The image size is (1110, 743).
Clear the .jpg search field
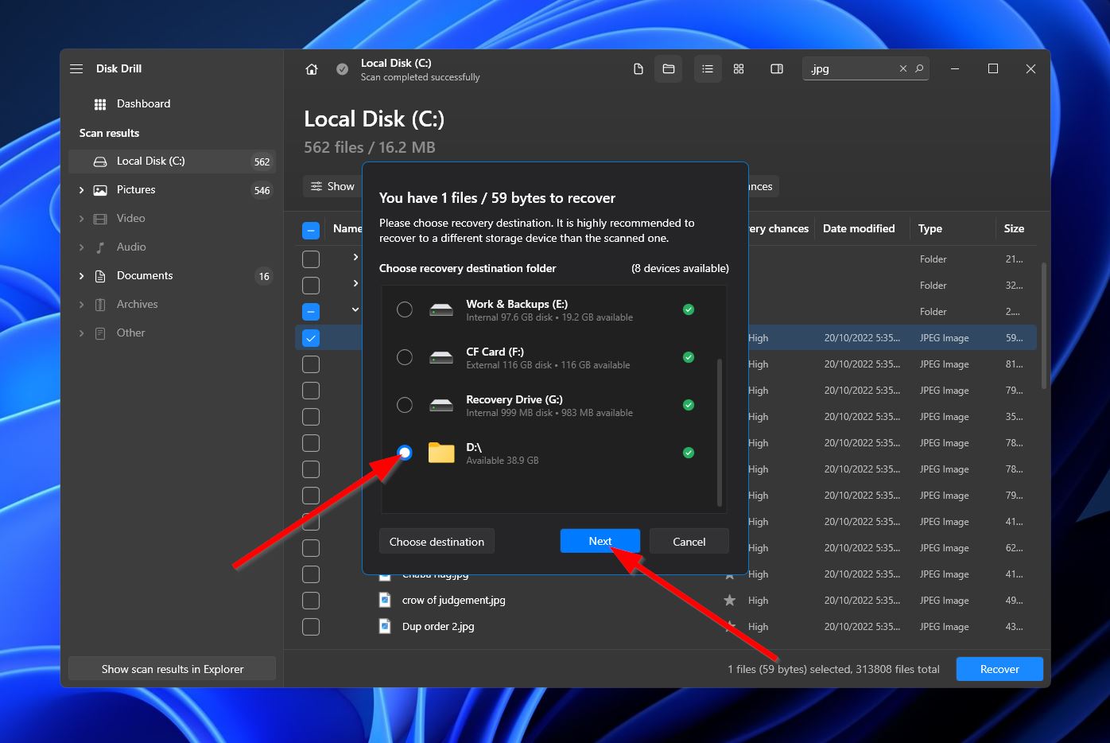pos(903,68)
